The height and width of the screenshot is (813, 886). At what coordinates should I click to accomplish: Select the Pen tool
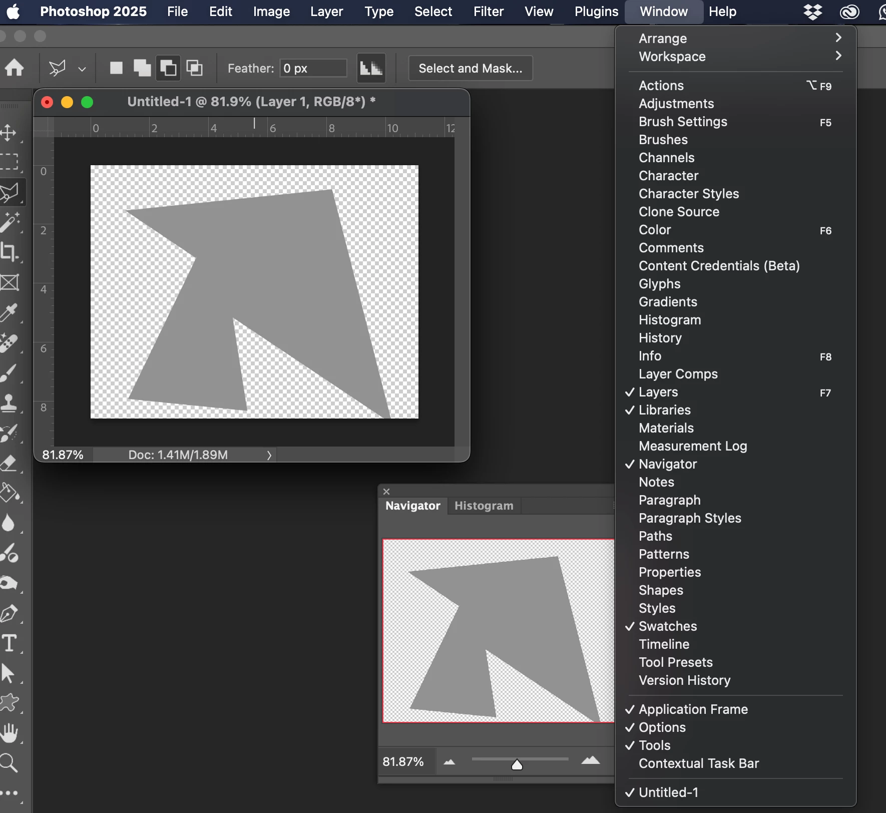tap(10, 614)
